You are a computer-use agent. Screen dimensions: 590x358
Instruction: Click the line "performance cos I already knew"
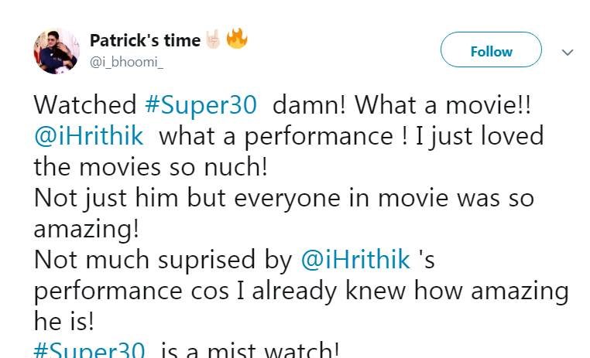click(302, 291)
